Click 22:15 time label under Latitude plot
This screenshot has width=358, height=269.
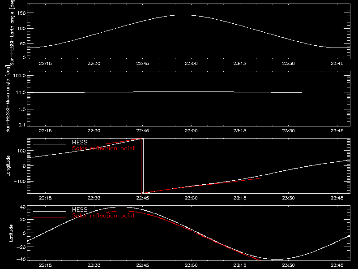45,265
